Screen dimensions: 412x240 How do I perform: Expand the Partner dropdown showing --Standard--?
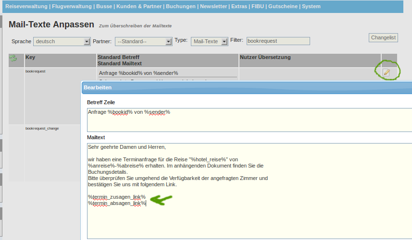coord(143,42)
